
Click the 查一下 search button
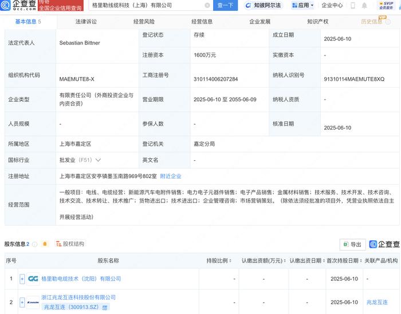point(225,5)
